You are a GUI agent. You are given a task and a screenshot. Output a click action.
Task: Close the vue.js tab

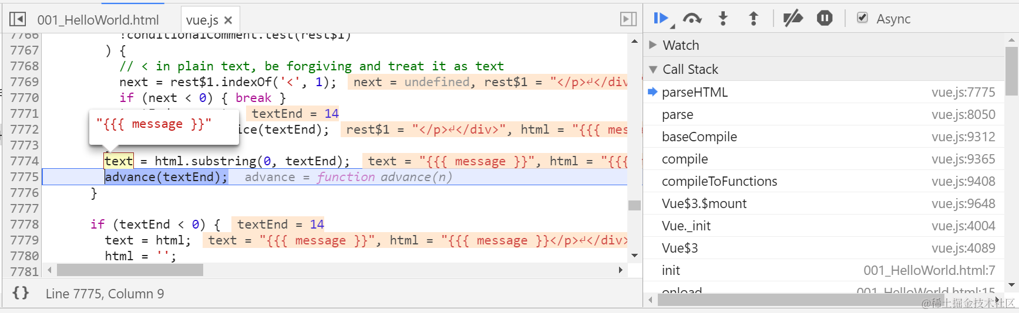(228, 20)
